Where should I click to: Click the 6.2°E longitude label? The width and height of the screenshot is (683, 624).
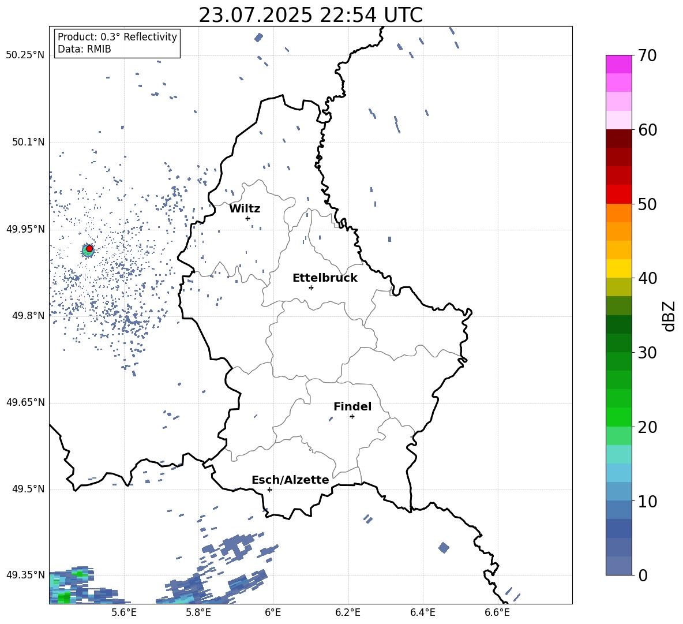pos(348,612)
